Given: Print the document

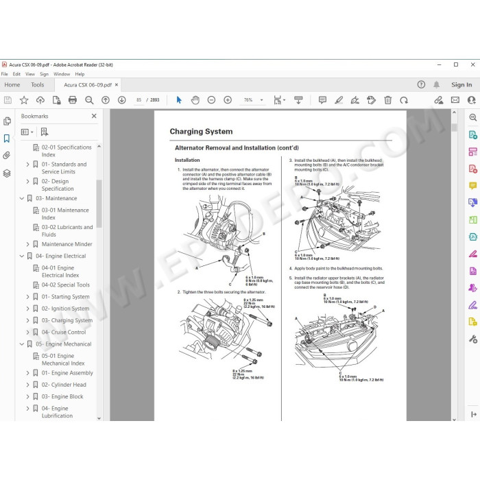Looking at the screenshot, I should tap(73, 100).
